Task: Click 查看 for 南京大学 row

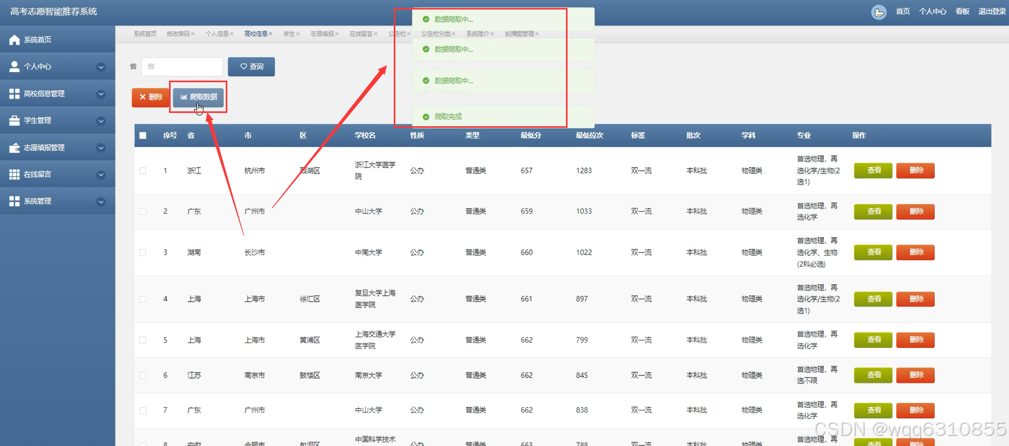Action: tap(873, 375)
